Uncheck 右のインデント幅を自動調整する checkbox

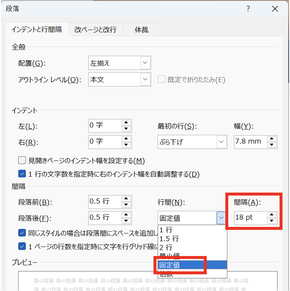(x=22, y=174)
